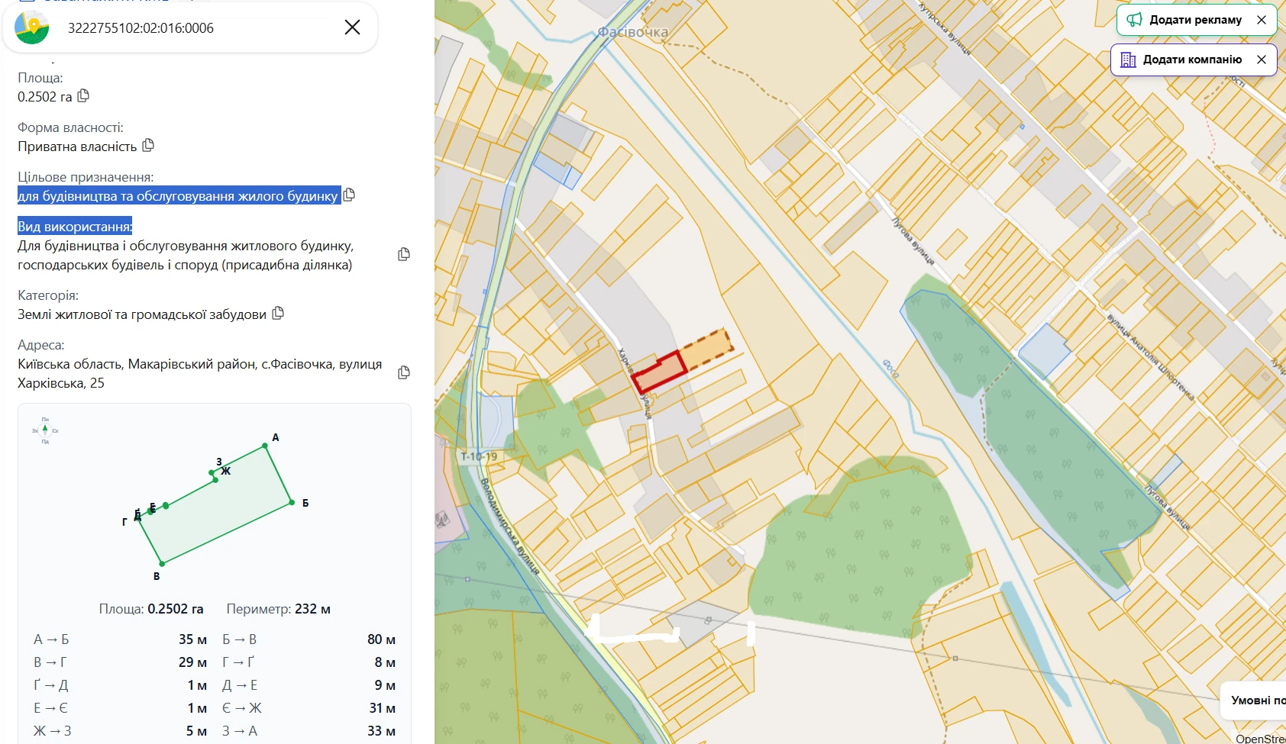
Task: Click the Фасівочка village label on map
Action: [633, 32]
